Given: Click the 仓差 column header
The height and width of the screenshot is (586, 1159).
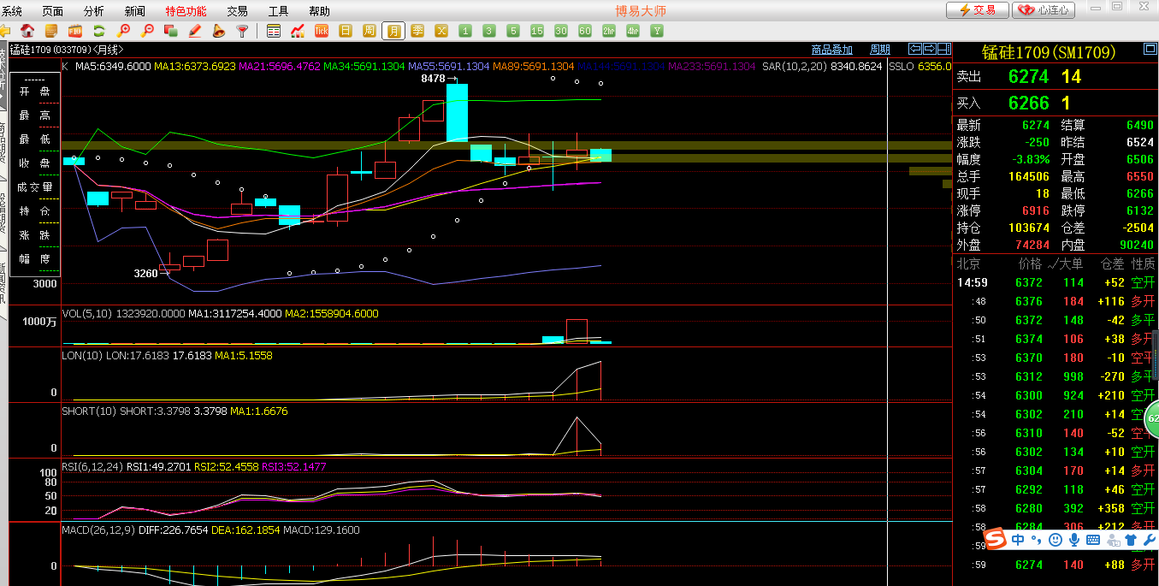Looking at the screenshot, I should pyautogui.click(x=1113, y=264).
